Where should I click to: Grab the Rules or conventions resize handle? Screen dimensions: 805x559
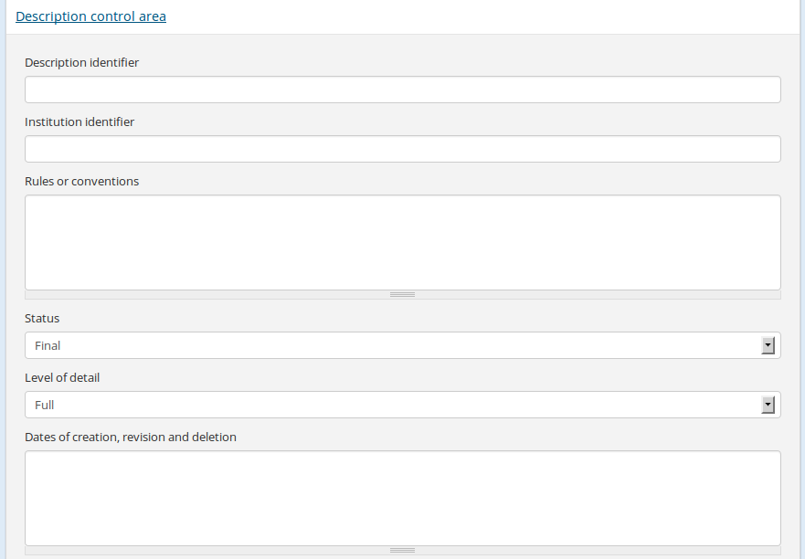click(x=402, y=295)
